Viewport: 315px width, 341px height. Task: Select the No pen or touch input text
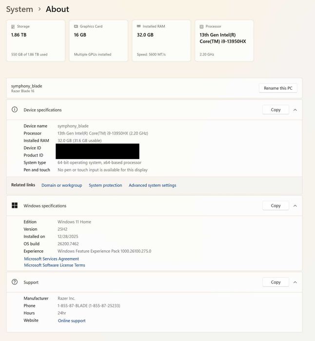[102, 170]
